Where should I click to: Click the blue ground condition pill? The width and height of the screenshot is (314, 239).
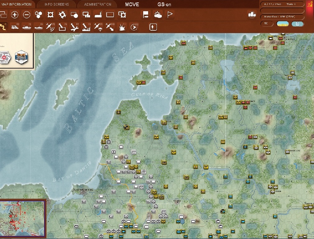tap(297, 24)
